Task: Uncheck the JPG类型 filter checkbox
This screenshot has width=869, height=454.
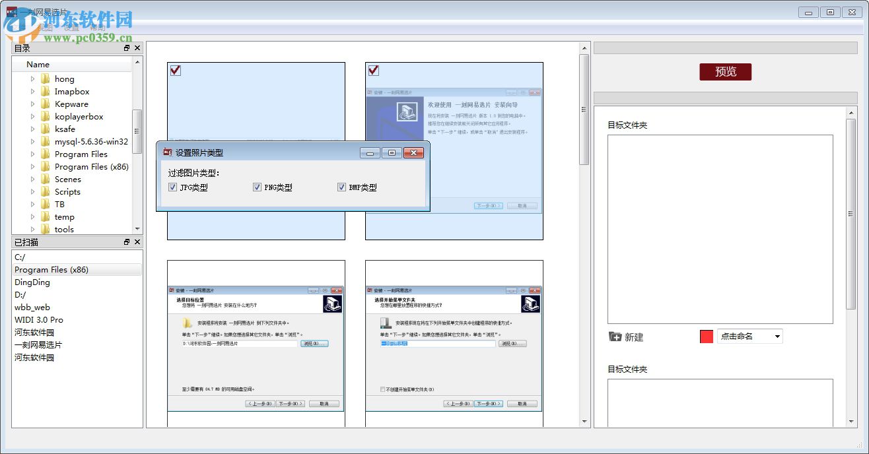Action: (x=172, y=187)
